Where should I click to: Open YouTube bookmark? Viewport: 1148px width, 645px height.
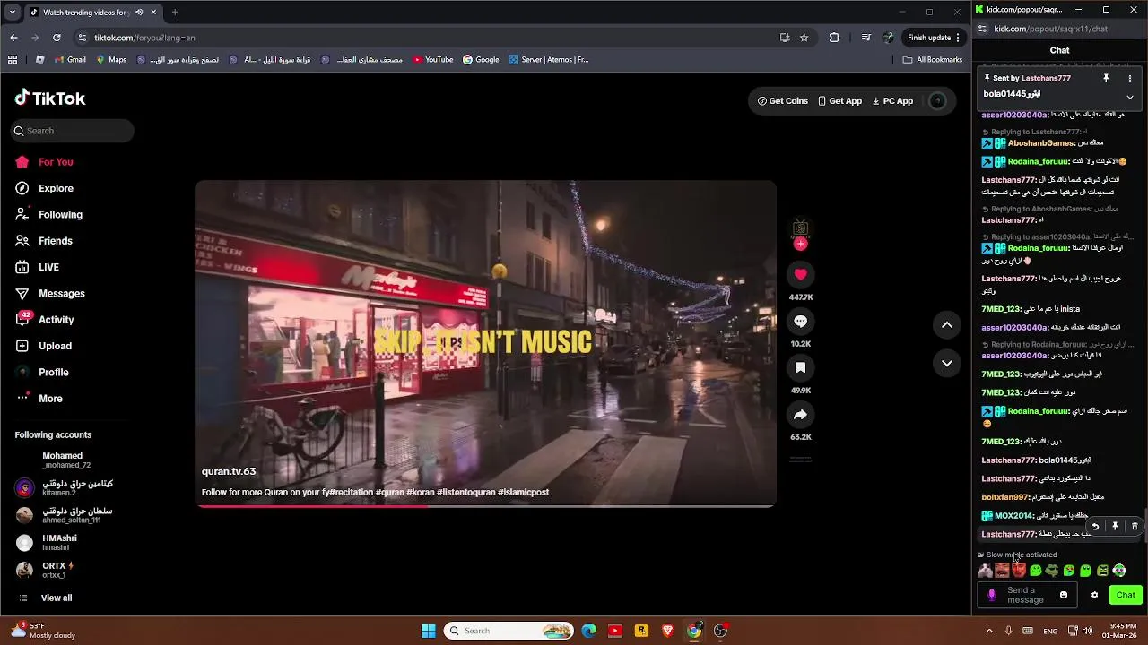tap(433, 60)
